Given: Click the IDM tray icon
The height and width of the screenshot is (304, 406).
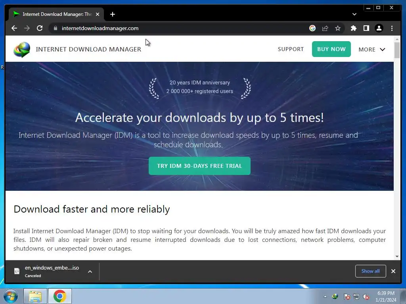Looking at the screenshot, I should (335, 296).
